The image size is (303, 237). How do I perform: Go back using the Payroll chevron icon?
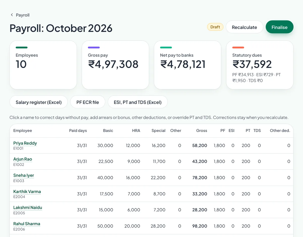[12, 15]
